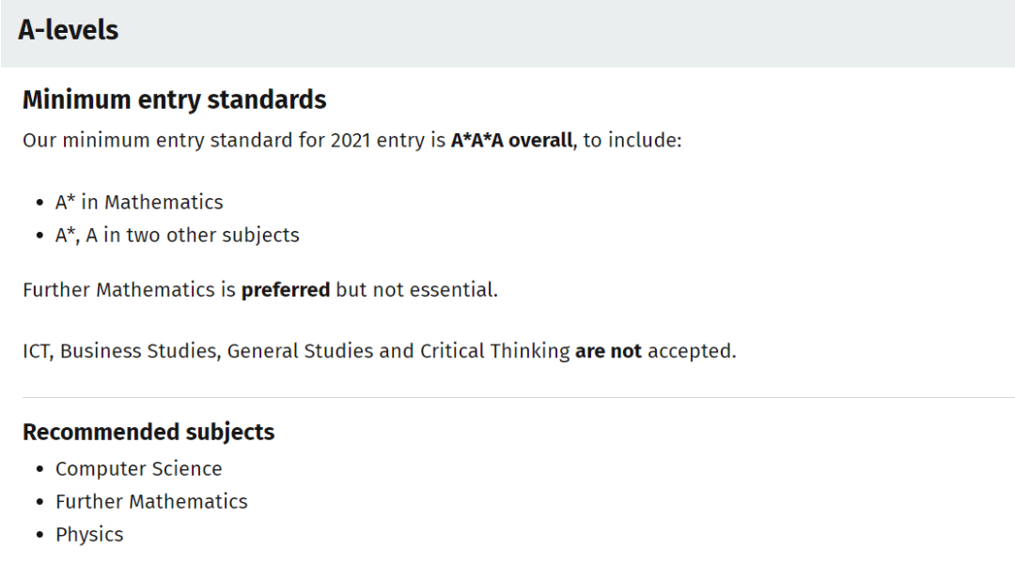Click the bold word preferred

pos(285,290)
